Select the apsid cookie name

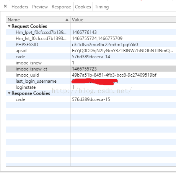[x=21, y=51]
